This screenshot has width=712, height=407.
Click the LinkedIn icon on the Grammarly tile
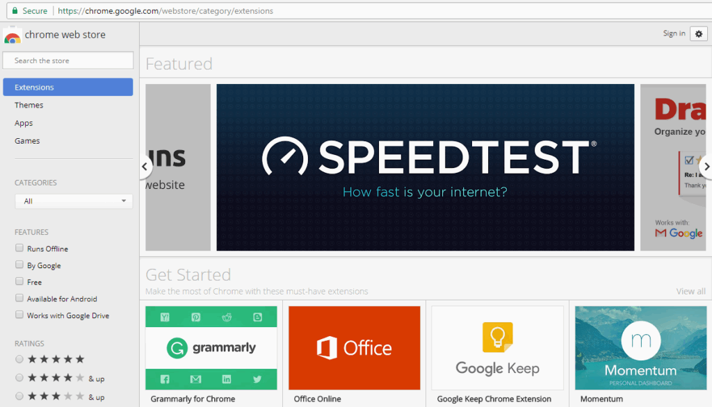[x=227, y=379]
